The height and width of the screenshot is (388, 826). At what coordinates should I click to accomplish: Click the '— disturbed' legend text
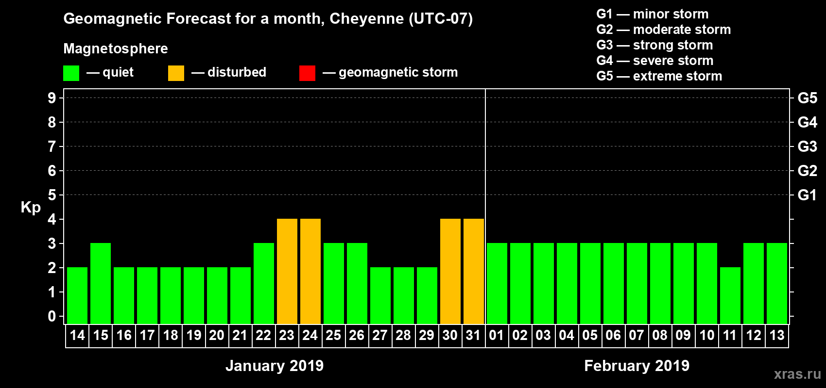(x=229, y=72)
